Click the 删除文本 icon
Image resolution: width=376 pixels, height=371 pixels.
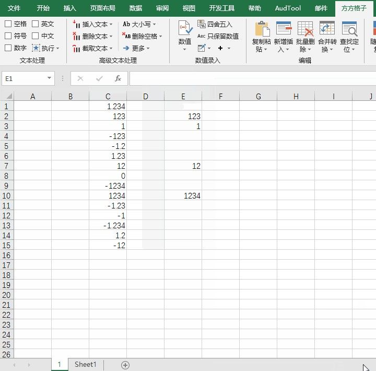coord(76,36)
